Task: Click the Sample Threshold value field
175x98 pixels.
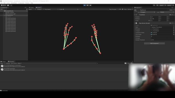Action: pos(162,40)
